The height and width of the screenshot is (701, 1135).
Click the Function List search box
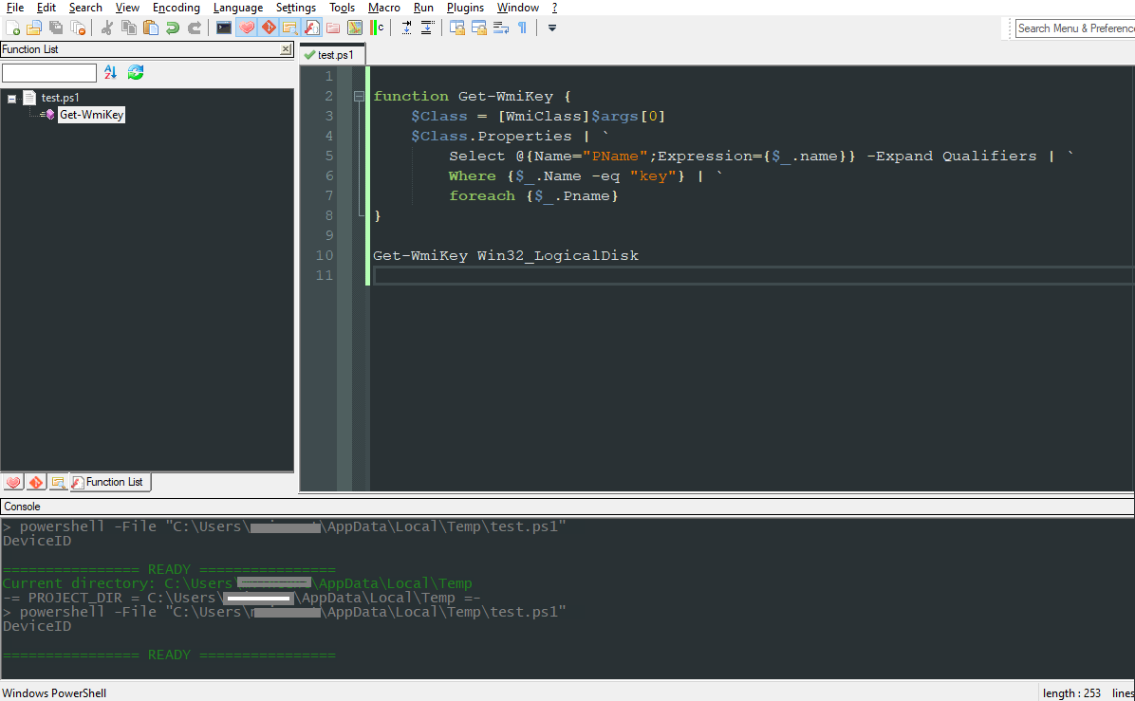click(49, 73)
